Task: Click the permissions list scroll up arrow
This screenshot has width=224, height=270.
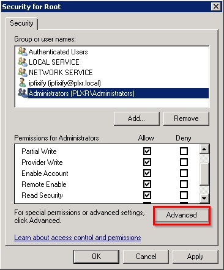Action: (204, 149)
